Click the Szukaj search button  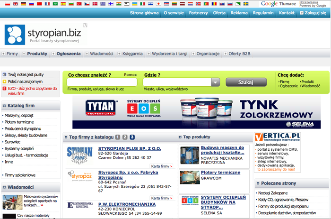[246, 82]
